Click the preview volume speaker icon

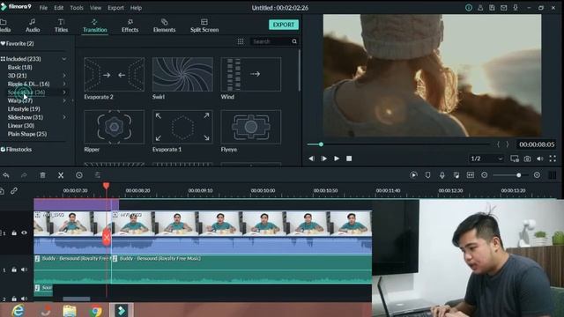[x=540, y=158]
